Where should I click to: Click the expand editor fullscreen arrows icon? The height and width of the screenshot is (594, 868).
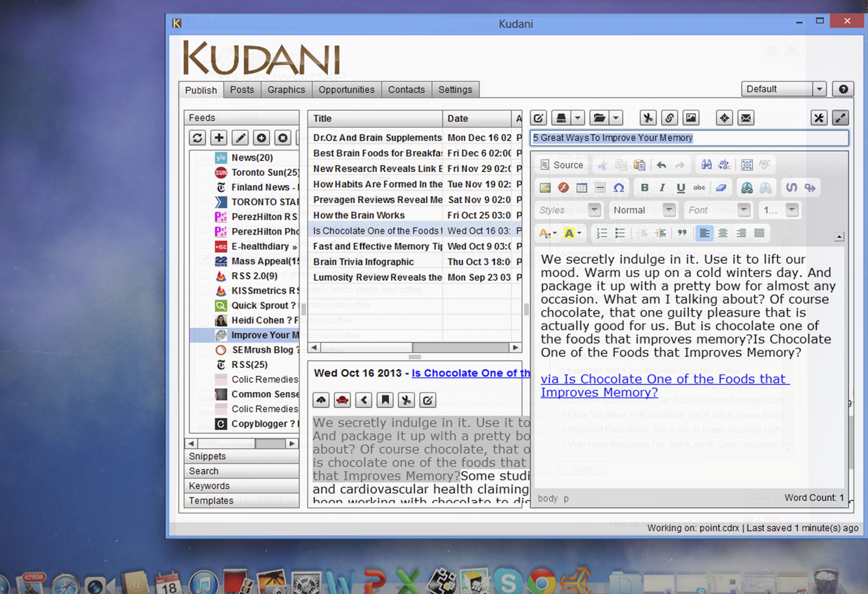[x=840, y=118]
